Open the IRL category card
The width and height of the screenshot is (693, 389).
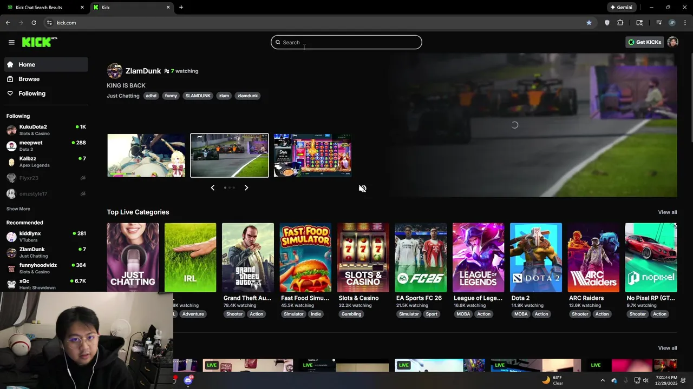[190, 257]
